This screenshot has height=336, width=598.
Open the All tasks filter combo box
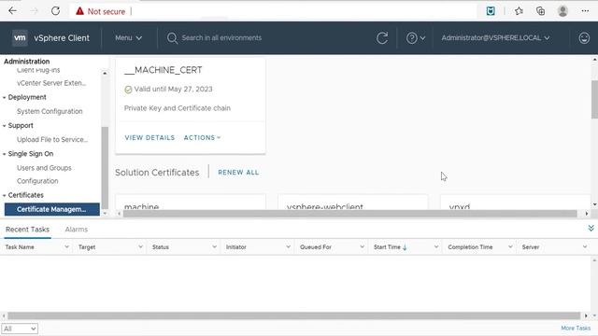click(20, 329)
